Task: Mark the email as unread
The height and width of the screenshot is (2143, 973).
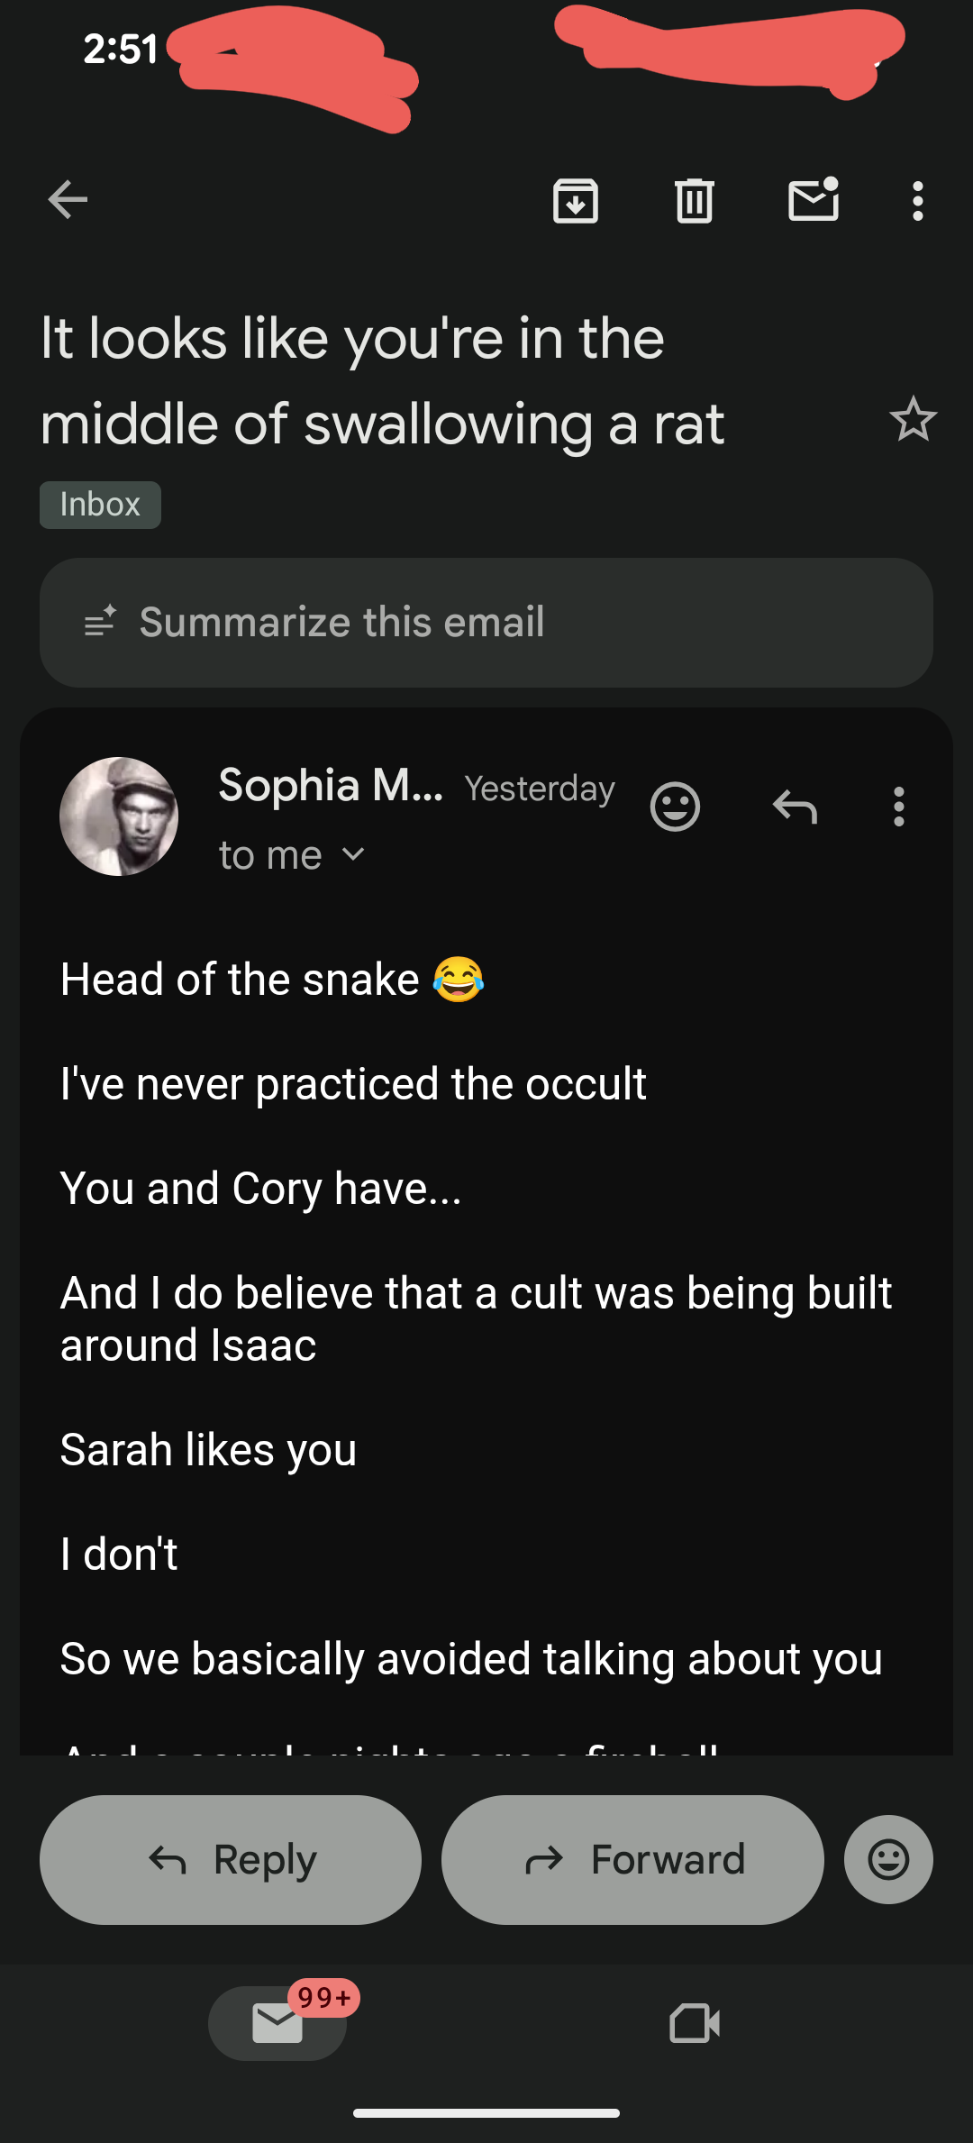Action: (814, 200)
